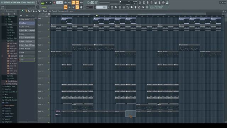Image resolution: width=227 pixels, height=128 pixels.
Task: Click the play button in the transport
Action: click(x=46, y=2)
